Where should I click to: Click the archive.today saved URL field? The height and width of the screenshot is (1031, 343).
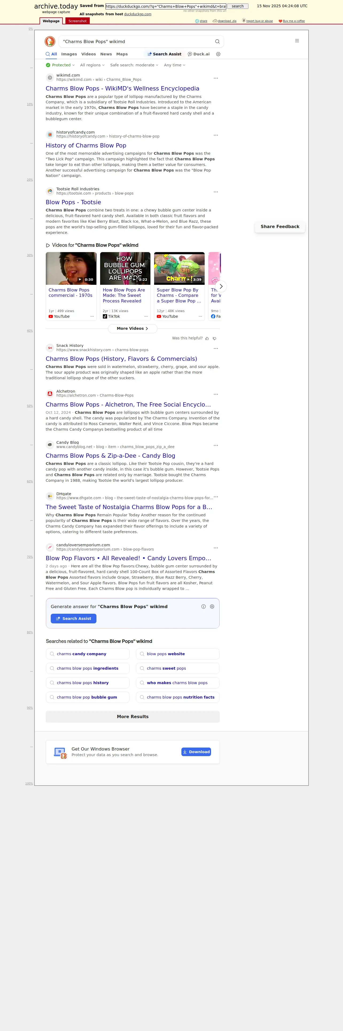(x=166, y=6)
